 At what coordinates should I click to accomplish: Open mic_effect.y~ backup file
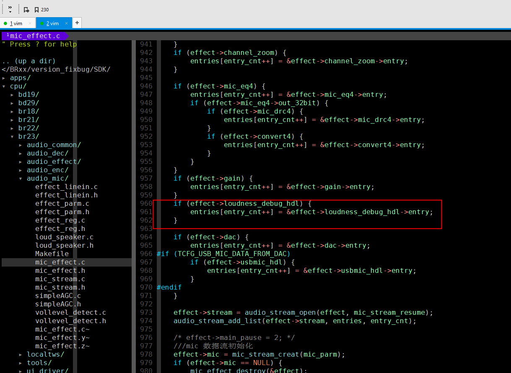(x=62, y=338)
